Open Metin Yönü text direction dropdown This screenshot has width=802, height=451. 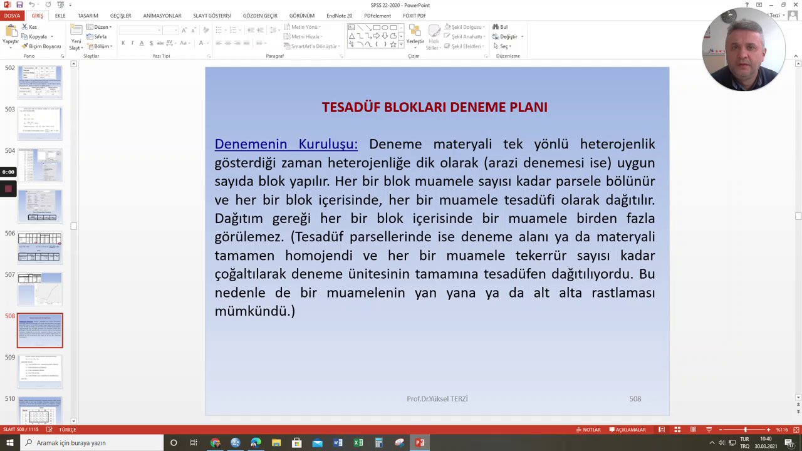(303, 27)
